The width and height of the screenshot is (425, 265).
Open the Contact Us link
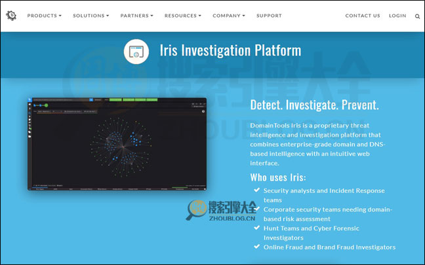(363, 16)
